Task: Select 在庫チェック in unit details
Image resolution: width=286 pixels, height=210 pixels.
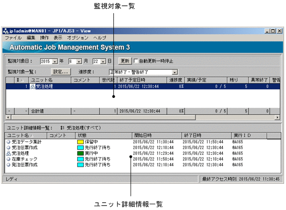Action: tap(24, 159)
